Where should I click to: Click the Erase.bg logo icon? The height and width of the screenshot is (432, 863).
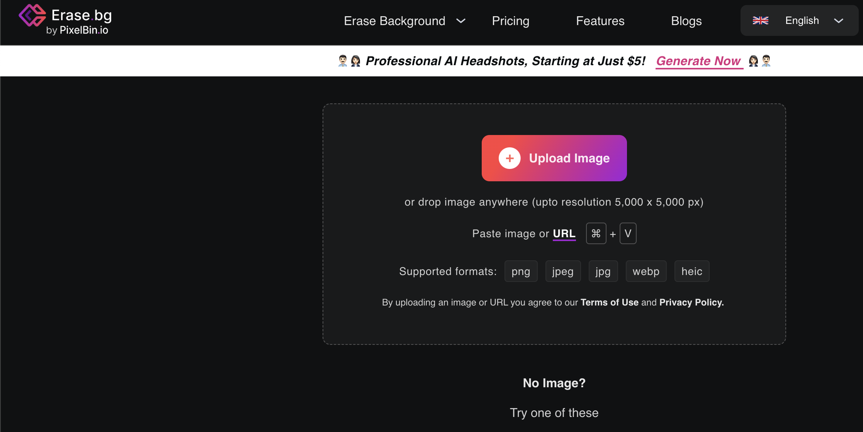click(32, 16)
